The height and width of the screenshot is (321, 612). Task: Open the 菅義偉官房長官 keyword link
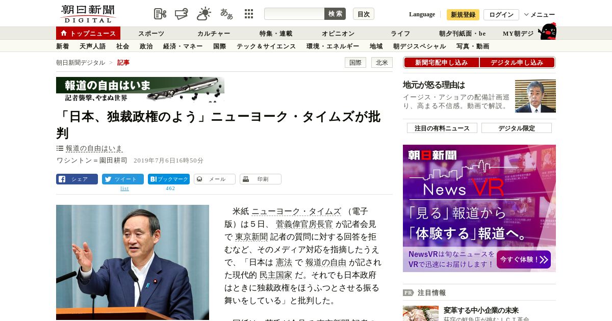point(304,224)
